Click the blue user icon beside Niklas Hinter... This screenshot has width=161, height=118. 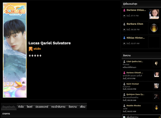coord(124,38)
